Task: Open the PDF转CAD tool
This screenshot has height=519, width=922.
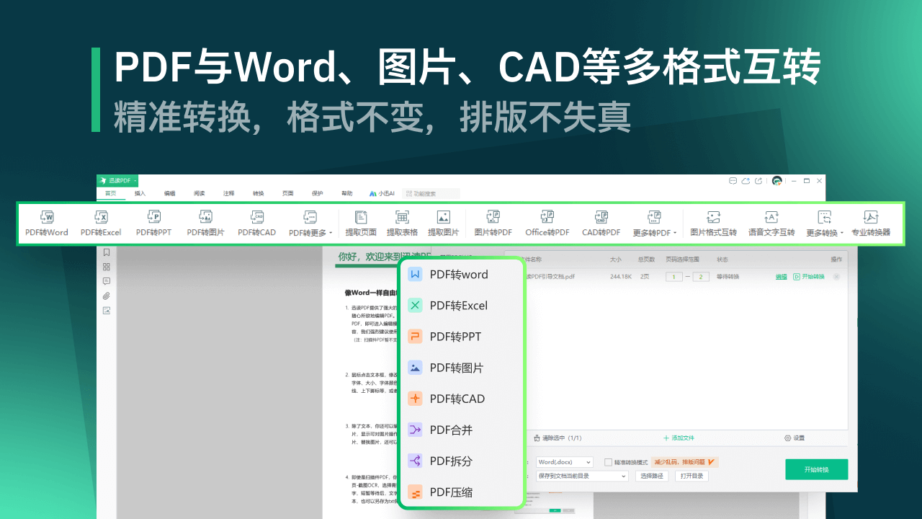Action: [x=256, y=223]
